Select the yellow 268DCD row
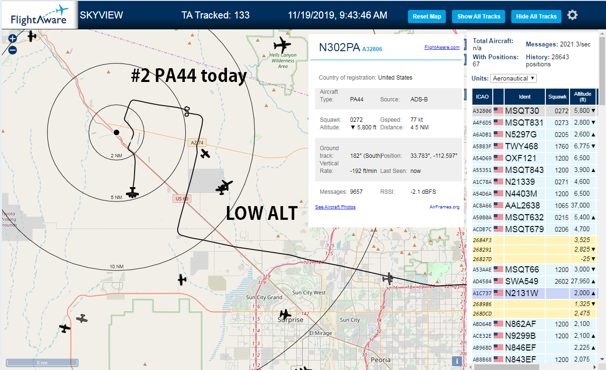The image size is (606, 370). coord(534,313)
